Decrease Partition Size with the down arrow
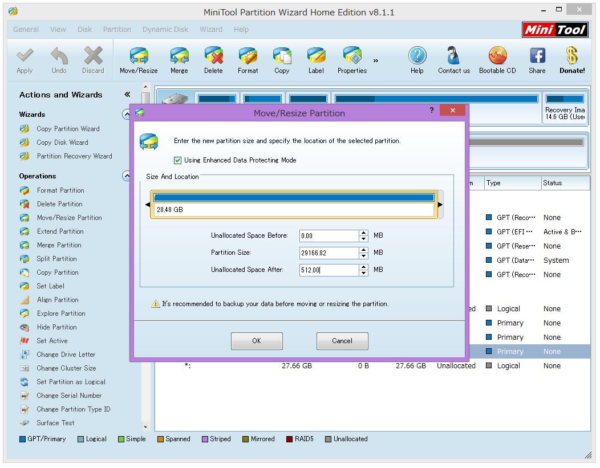The width and height of the screenshot is (600, 468). [364, 256]
